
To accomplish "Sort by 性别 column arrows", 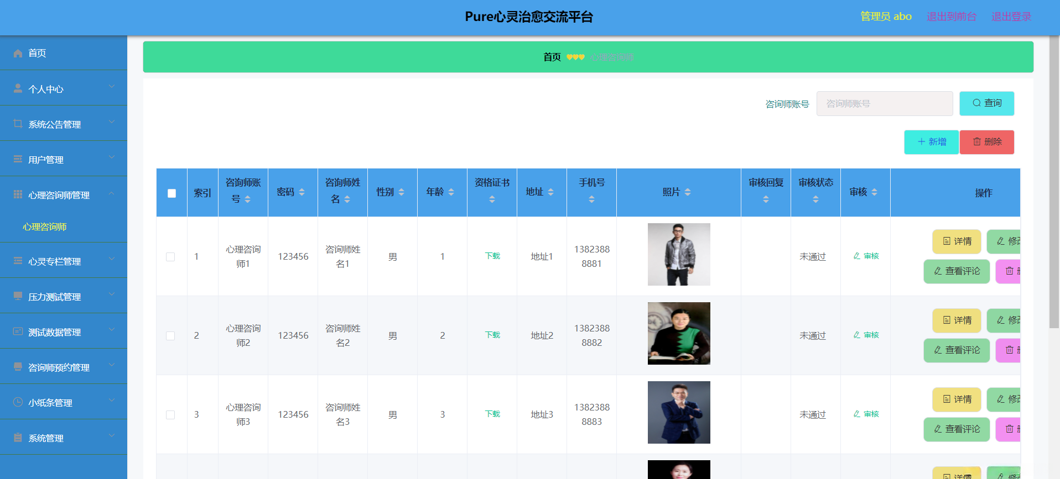I will pyautogui.click(x=401, y=192).
